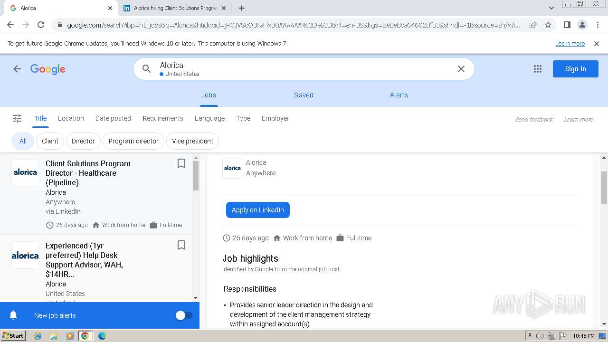Image resolution: width=608 pixels, height=342 pixels.
Task: Go back in browser history
Action: click(x=10, y=25)
